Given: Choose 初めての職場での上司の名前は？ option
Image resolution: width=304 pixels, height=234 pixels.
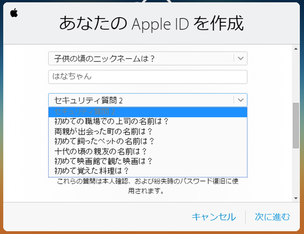Looking at the screenshot, I should coord(148,122).
